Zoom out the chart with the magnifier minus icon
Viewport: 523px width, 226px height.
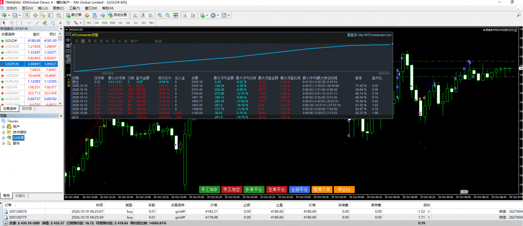(167, 15)
